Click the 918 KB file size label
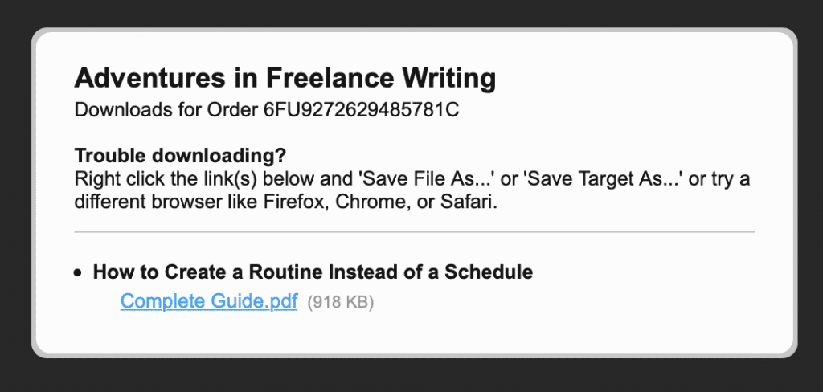Viewport: 823px width, 392px height. tap(341, 303)
